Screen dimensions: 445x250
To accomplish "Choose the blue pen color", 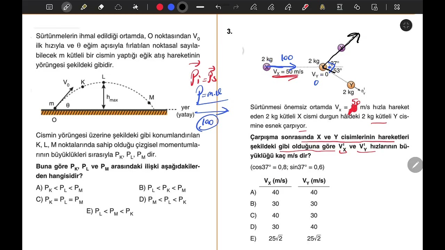I will [171, 7].
